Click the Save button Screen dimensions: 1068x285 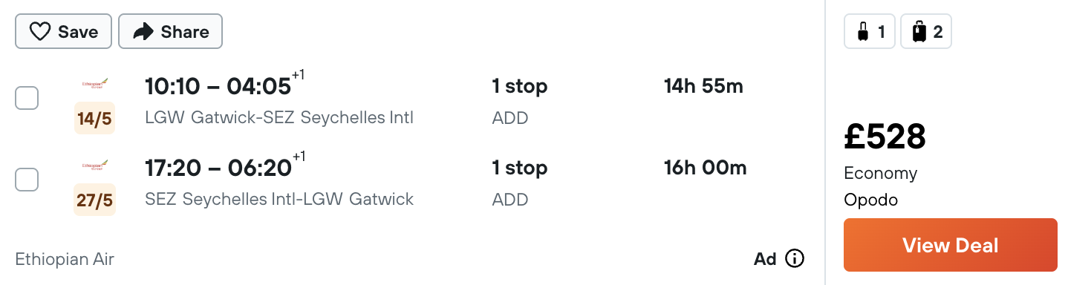[x=63, y=32]
